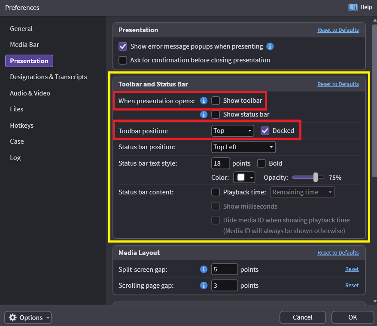Click info icon next to Show toolbar
377x326 pixels.
(204, 101)
